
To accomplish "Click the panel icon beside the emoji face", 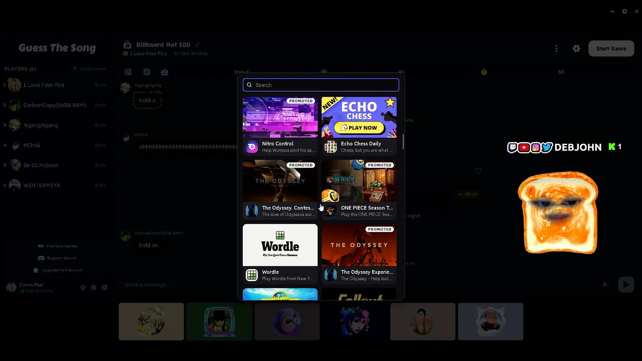I will [x=104, y=288].
